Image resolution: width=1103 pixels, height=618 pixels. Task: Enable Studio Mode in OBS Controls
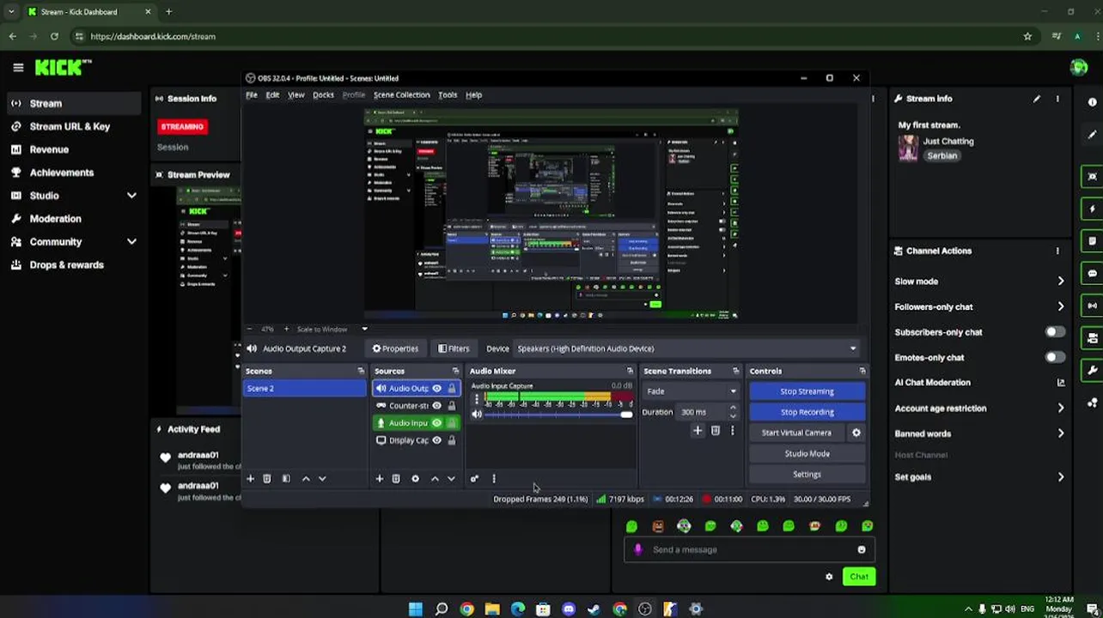807,453
